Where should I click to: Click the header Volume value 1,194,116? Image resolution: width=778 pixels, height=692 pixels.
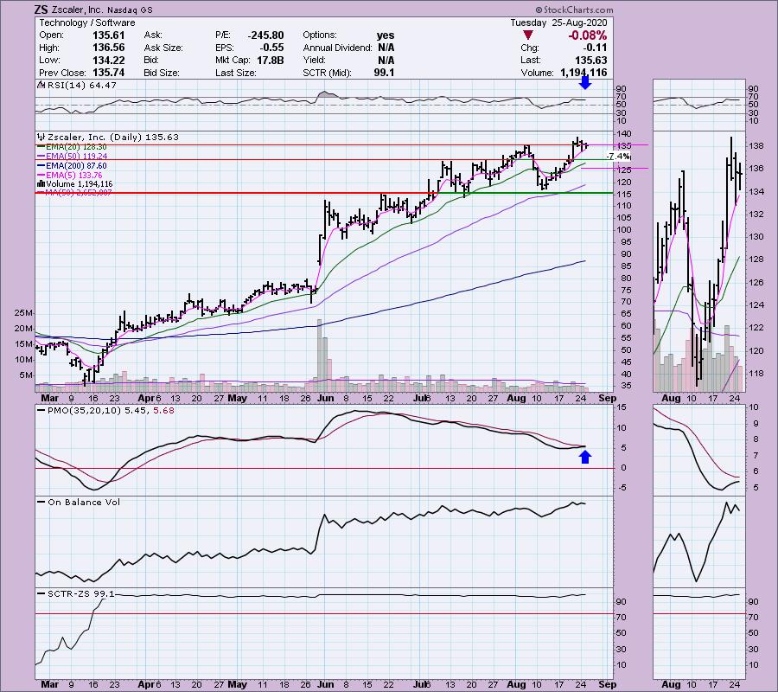(584, 73)
